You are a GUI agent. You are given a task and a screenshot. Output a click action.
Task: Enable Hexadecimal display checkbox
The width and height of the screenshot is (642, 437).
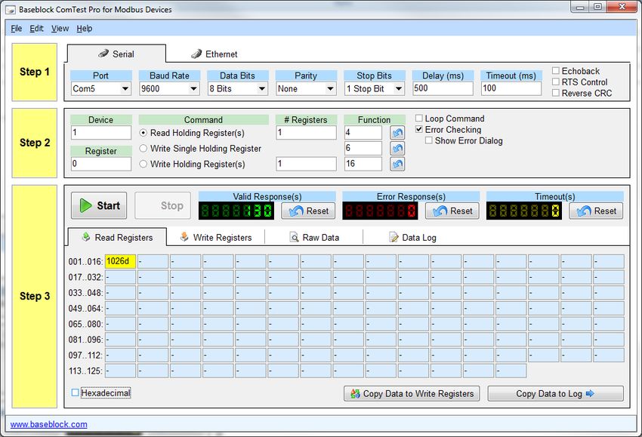(x=75, y=392)
